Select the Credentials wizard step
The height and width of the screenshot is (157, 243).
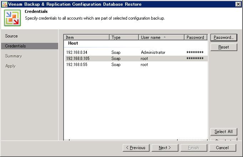(x=30, y=46)
